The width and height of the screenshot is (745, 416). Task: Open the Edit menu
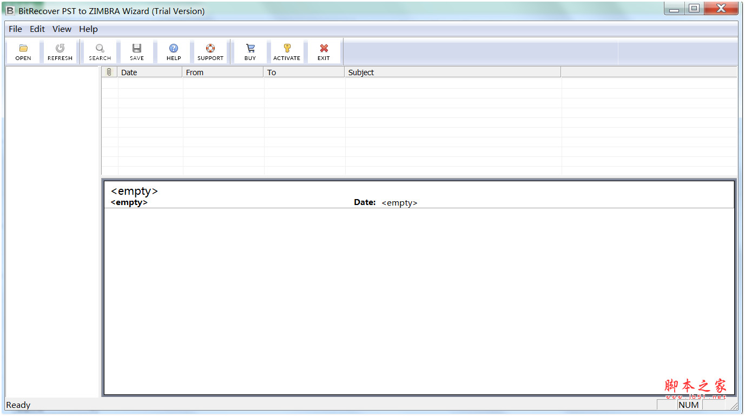pyautogui.click(x=37, y=29)
